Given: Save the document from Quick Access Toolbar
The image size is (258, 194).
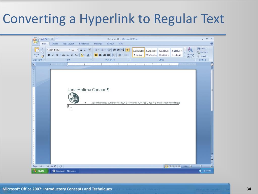Looking at the screenshot, I should (x=42, y=39).
